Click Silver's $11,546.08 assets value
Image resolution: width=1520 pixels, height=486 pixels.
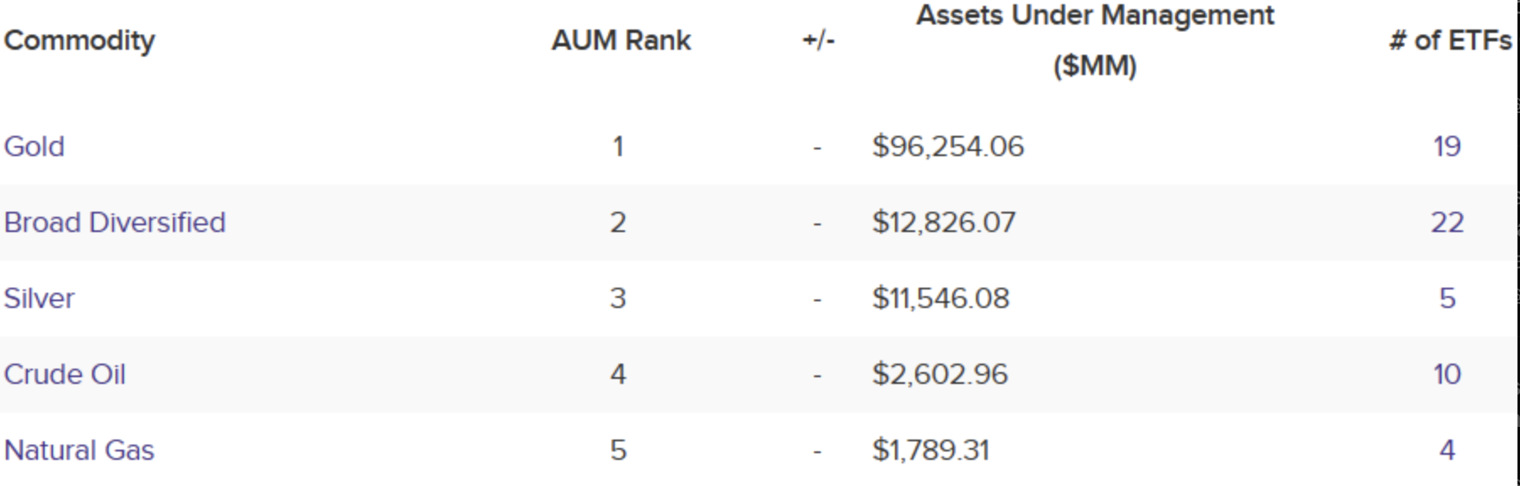941,299
